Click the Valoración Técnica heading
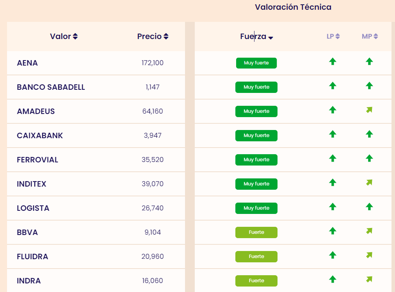 point(293,7)
